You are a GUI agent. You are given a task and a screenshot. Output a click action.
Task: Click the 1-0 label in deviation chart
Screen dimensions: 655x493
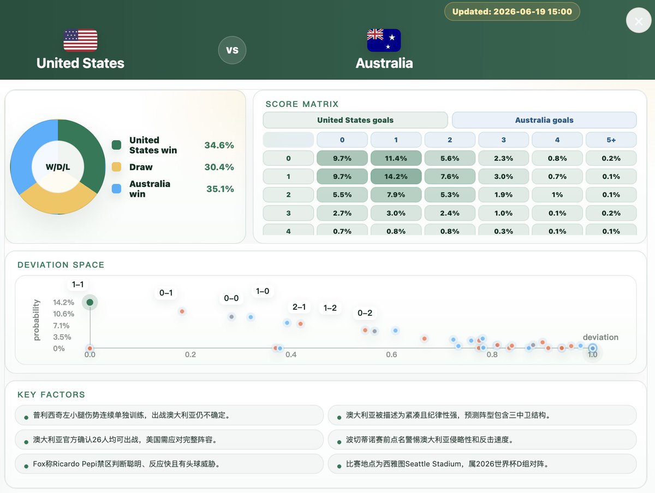263,291
